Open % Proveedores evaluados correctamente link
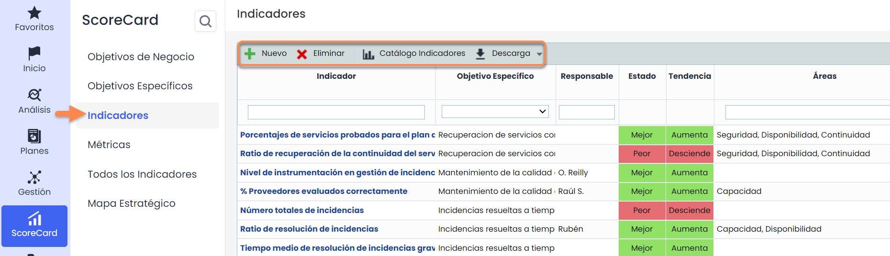Viewport: 890px width, 256px height. pyautogui.click(x=324, y=192)
